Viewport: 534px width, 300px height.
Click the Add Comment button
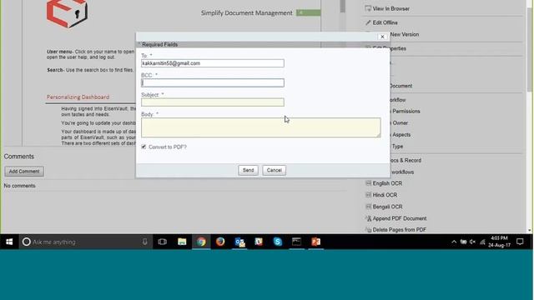pyautogui.click(x=24, y=172)
